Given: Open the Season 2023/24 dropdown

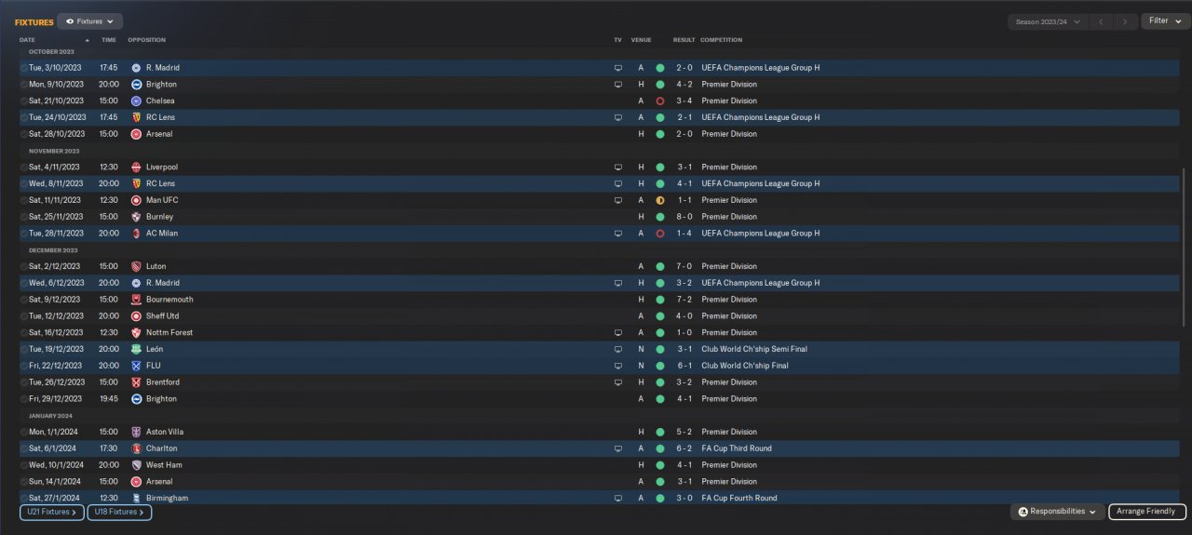Looking at the screenshot, I should [x=1048, y=20].
